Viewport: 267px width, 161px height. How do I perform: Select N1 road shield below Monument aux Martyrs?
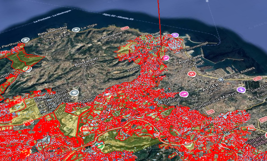pos(211,112)
